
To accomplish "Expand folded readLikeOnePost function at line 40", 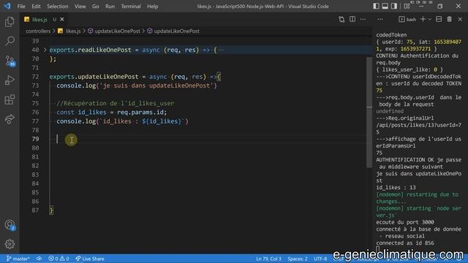I will tap(45, 50).
